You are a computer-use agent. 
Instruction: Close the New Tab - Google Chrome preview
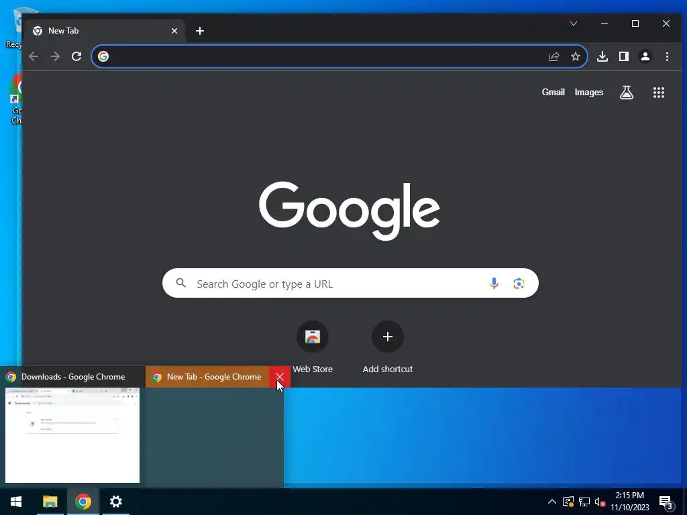tap(280, 377)
